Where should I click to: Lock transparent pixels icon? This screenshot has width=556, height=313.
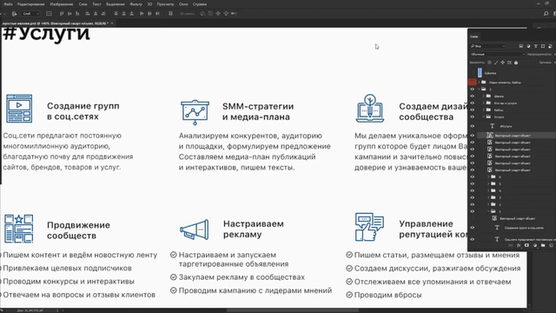click(489, 63)
